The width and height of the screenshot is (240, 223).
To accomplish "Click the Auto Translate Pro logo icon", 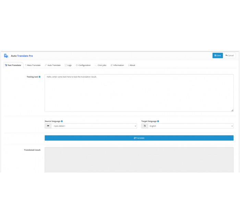I will pos(6,56).
